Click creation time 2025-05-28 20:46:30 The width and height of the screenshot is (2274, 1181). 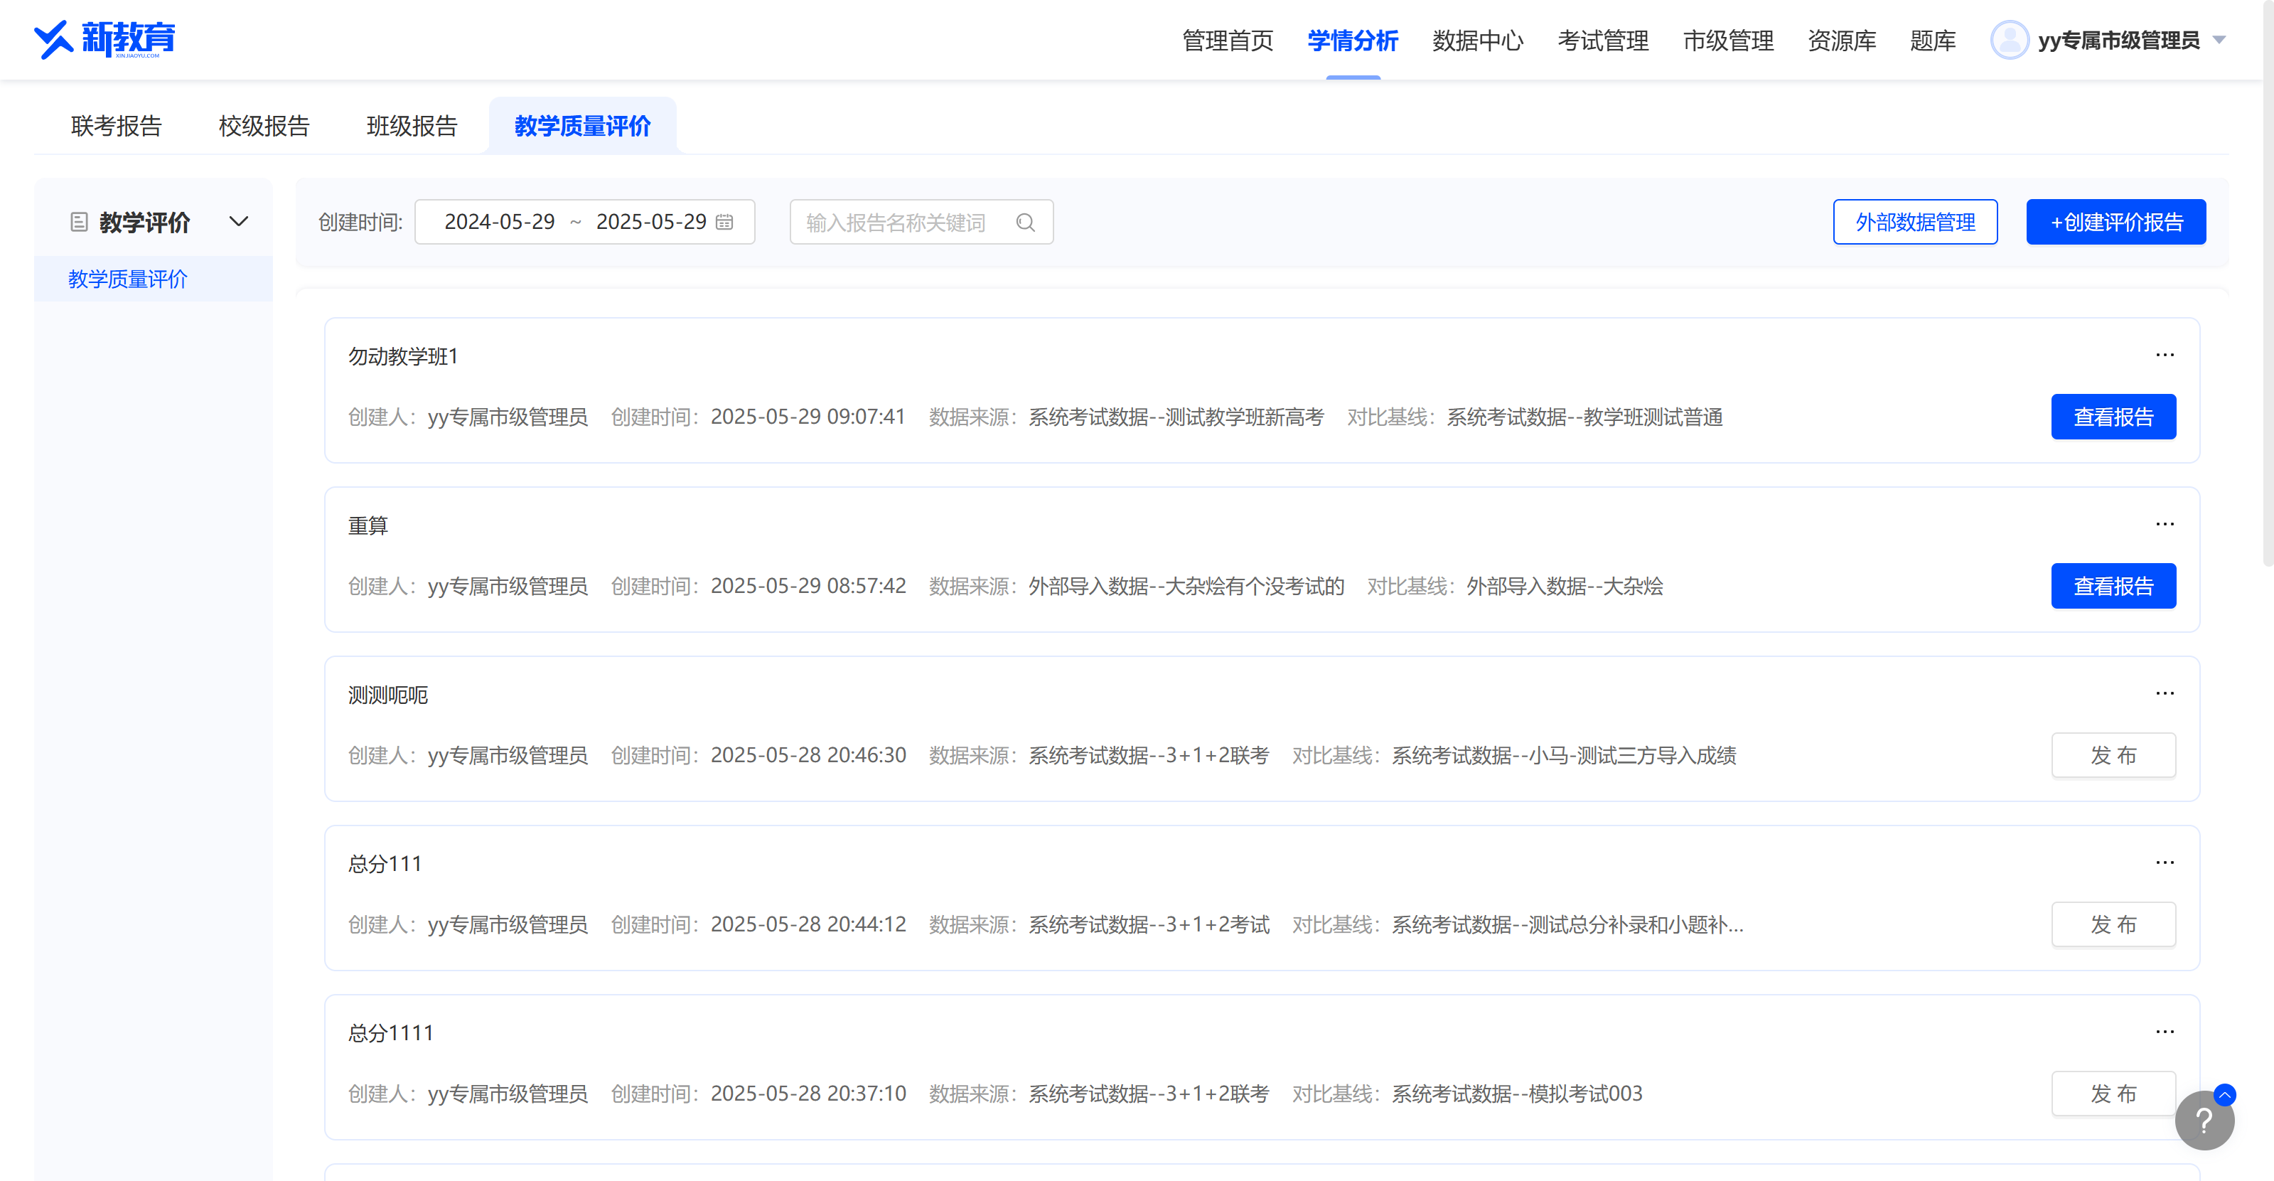(808, 756)
